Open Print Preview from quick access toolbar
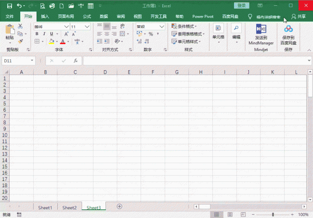 click(x=42, y=6)
